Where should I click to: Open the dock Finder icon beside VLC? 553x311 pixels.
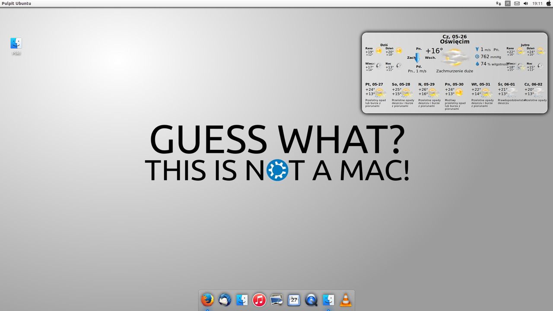(x=328, y=299)
